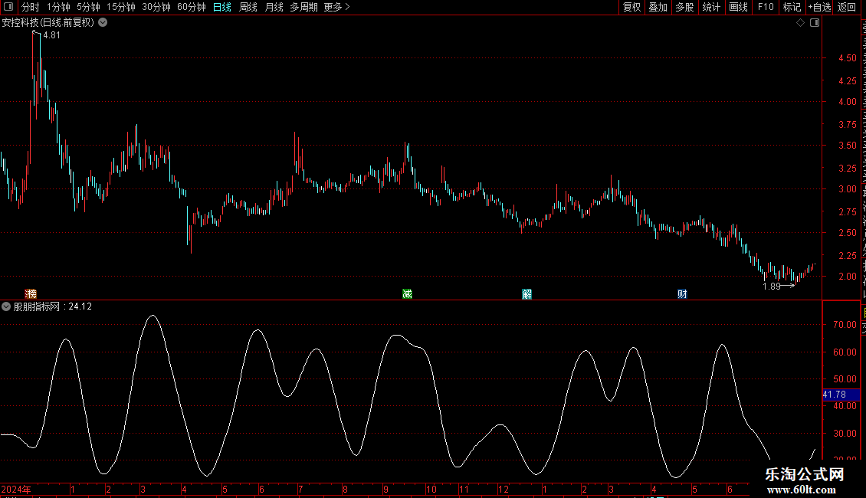This screenshot has width=866, height=498.
Task: Open the 统计 statistics tool
Action: pyautogui.click(x=711, y=7)
